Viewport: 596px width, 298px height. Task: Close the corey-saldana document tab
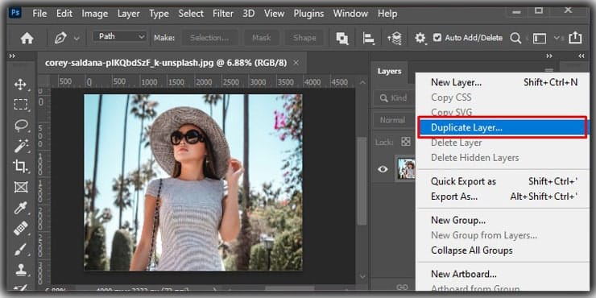tap(296, 62)
